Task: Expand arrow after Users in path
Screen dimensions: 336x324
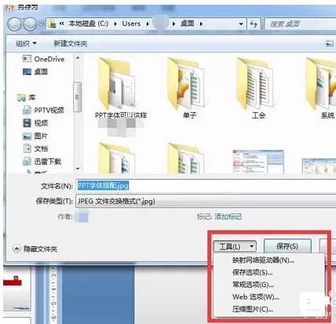Action: 148,24
